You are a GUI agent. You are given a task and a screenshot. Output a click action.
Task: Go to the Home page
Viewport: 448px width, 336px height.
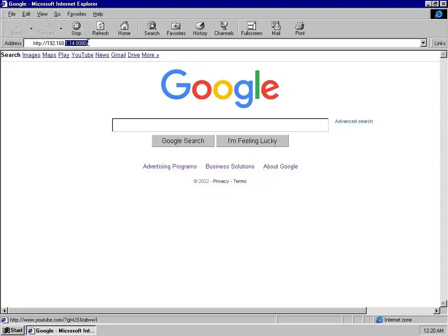[124, 28]
